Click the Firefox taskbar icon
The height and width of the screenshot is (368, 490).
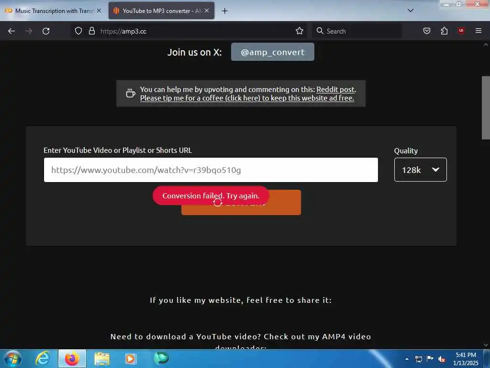[72, 358]
